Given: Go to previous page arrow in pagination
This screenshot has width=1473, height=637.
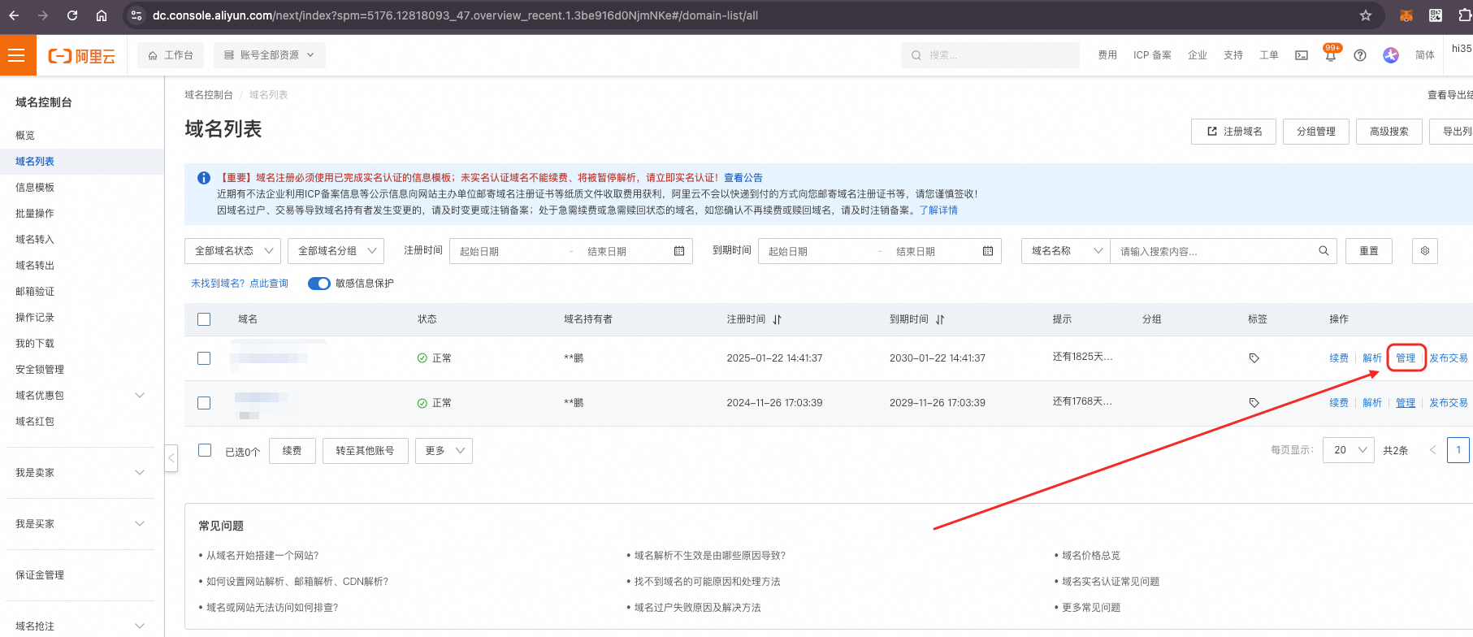Looking at the screenshot, I should coord(1433,450).
